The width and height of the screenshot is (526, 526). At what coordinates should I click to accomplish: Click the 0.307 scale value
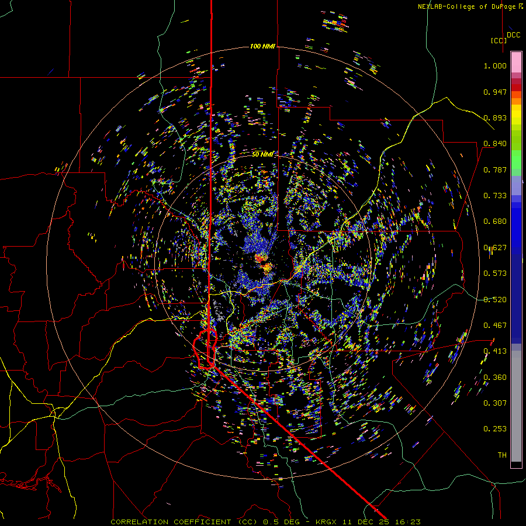pyautogui.click(x=495, y=403)
